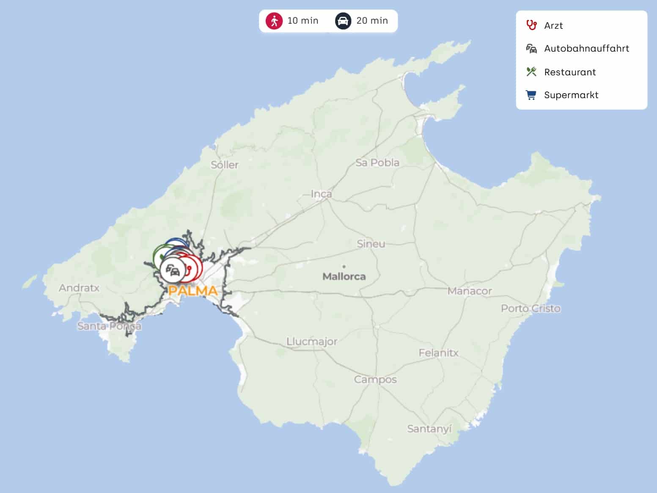Toggle Supermarkt category in legend
This screenshot has width=657, height=493.
click(571, 95)
